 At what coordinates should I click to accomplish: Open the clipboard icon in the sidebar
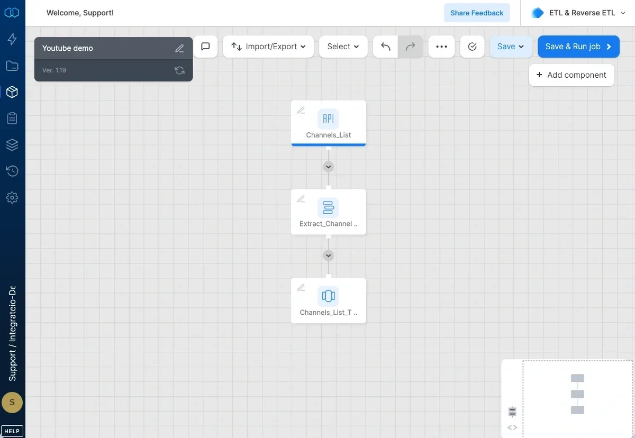(12, 118)
